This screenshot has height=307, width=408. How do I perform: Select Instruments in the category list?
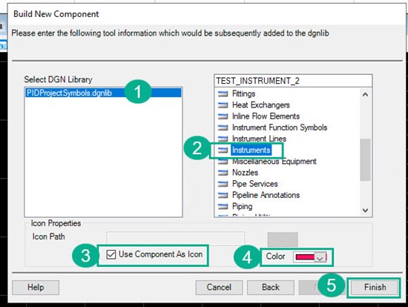[251, 150]
